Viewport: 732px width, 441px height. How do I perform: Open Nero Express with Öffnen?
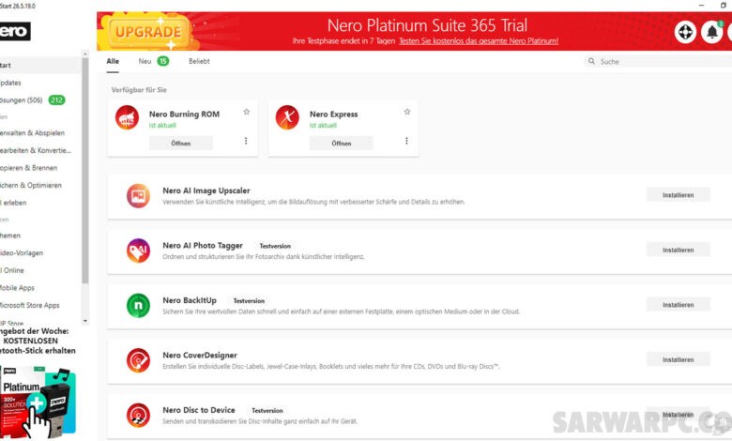point(342,144)
